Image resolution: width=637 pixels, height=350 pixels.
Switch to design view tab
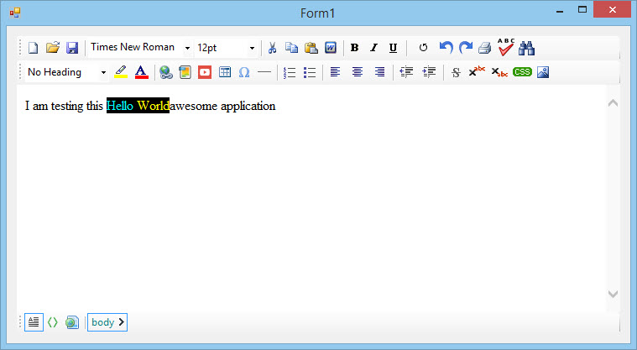point(34,322)
